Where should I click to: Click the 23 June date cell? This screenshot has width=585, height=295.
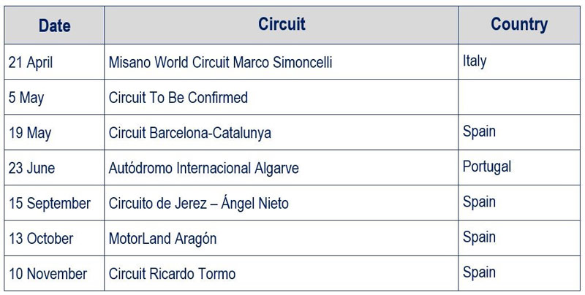pyautogui.click(x=31, y=168)
